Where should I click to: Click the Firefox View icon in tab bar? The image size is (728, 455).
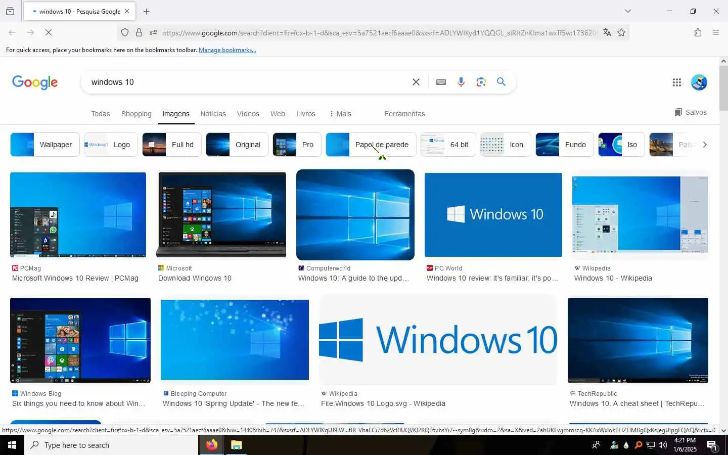(10, 11)
